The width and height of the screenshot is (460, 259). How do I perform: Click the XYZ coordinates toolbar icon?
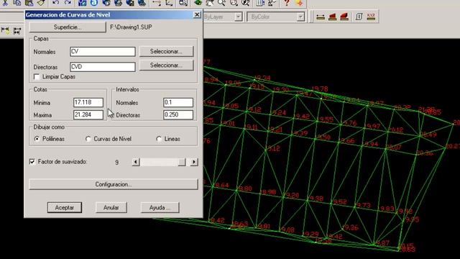(x=371, y=17)
